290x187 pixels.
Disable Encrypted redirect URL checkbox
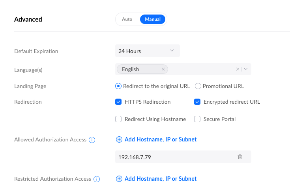(x=197, y=102)
